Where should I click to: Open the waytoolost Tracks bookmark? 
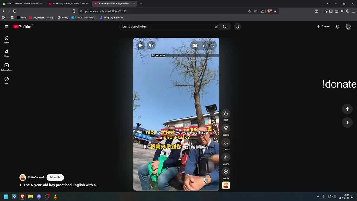(42, 18)
